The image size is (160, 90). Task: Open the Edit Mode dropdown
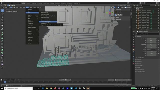(x=5, y=7)
